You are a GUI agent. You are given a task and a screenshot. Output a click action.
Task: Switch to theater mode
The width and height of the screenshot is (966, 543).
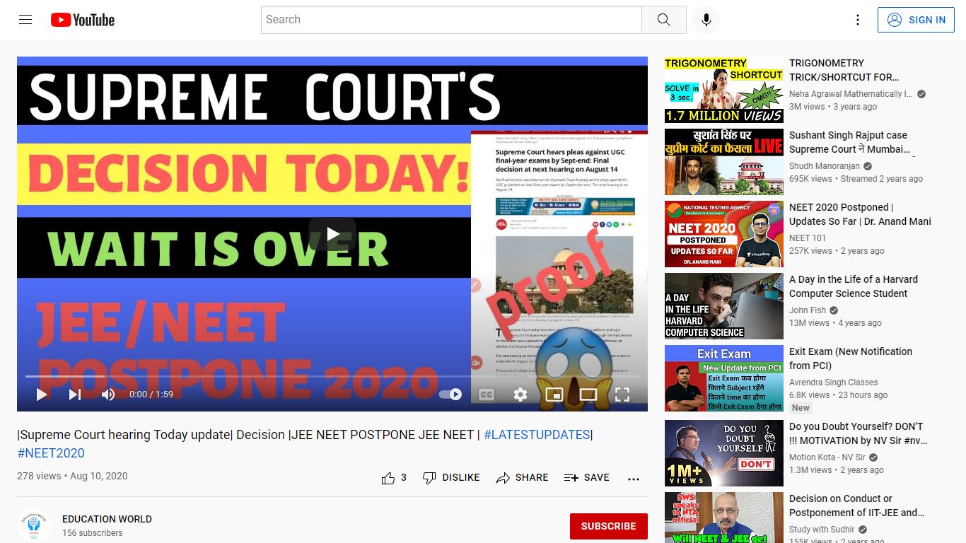pyautogui.click(x=588, y=395)
